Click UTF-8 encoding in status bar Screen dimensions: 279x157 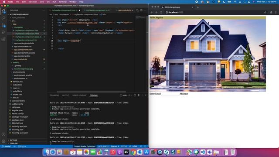click(124, 147)
